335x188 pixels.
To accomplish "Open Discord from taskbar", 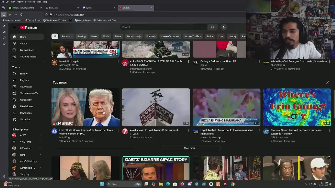I will (x=189, y=184).
